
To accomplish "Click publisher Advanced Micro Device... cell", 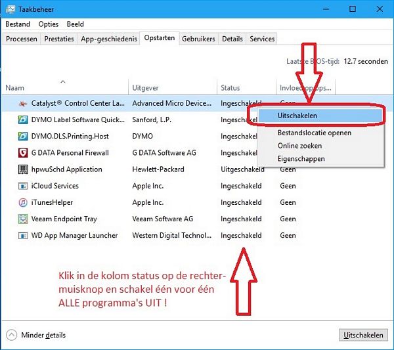I will click(x=172, y=103).
